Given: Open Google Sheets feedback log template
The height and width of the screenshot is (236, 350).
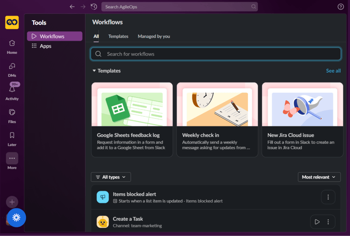Looking at the screenshot, I should coord(132,120).
